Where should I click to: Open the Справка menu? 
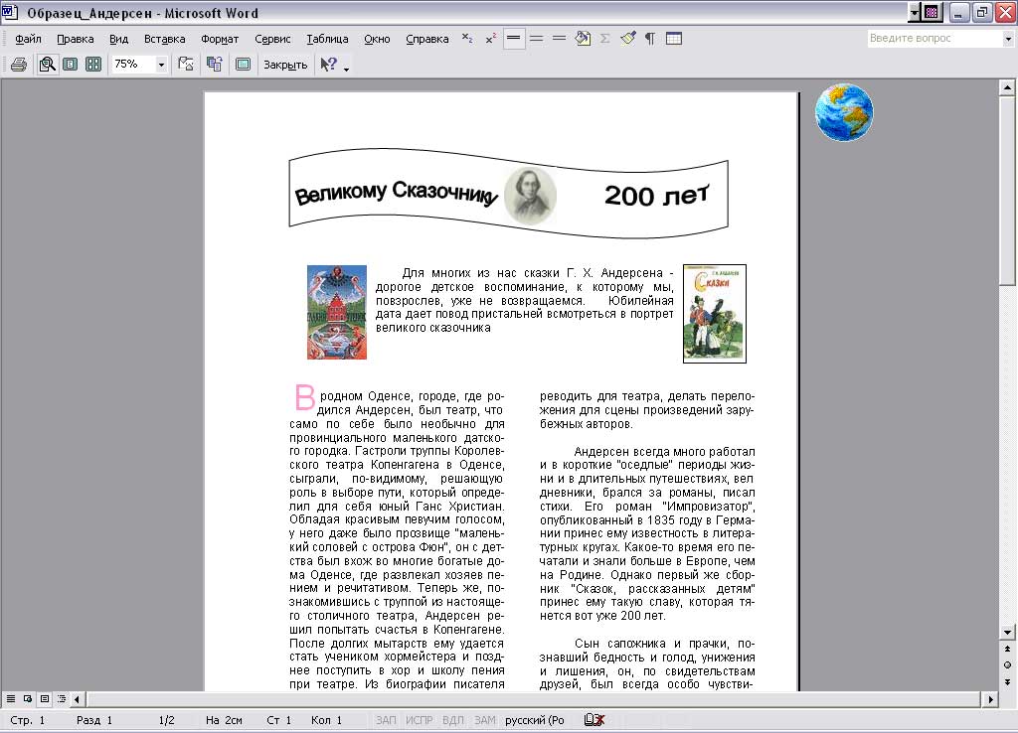coord(427,39)
